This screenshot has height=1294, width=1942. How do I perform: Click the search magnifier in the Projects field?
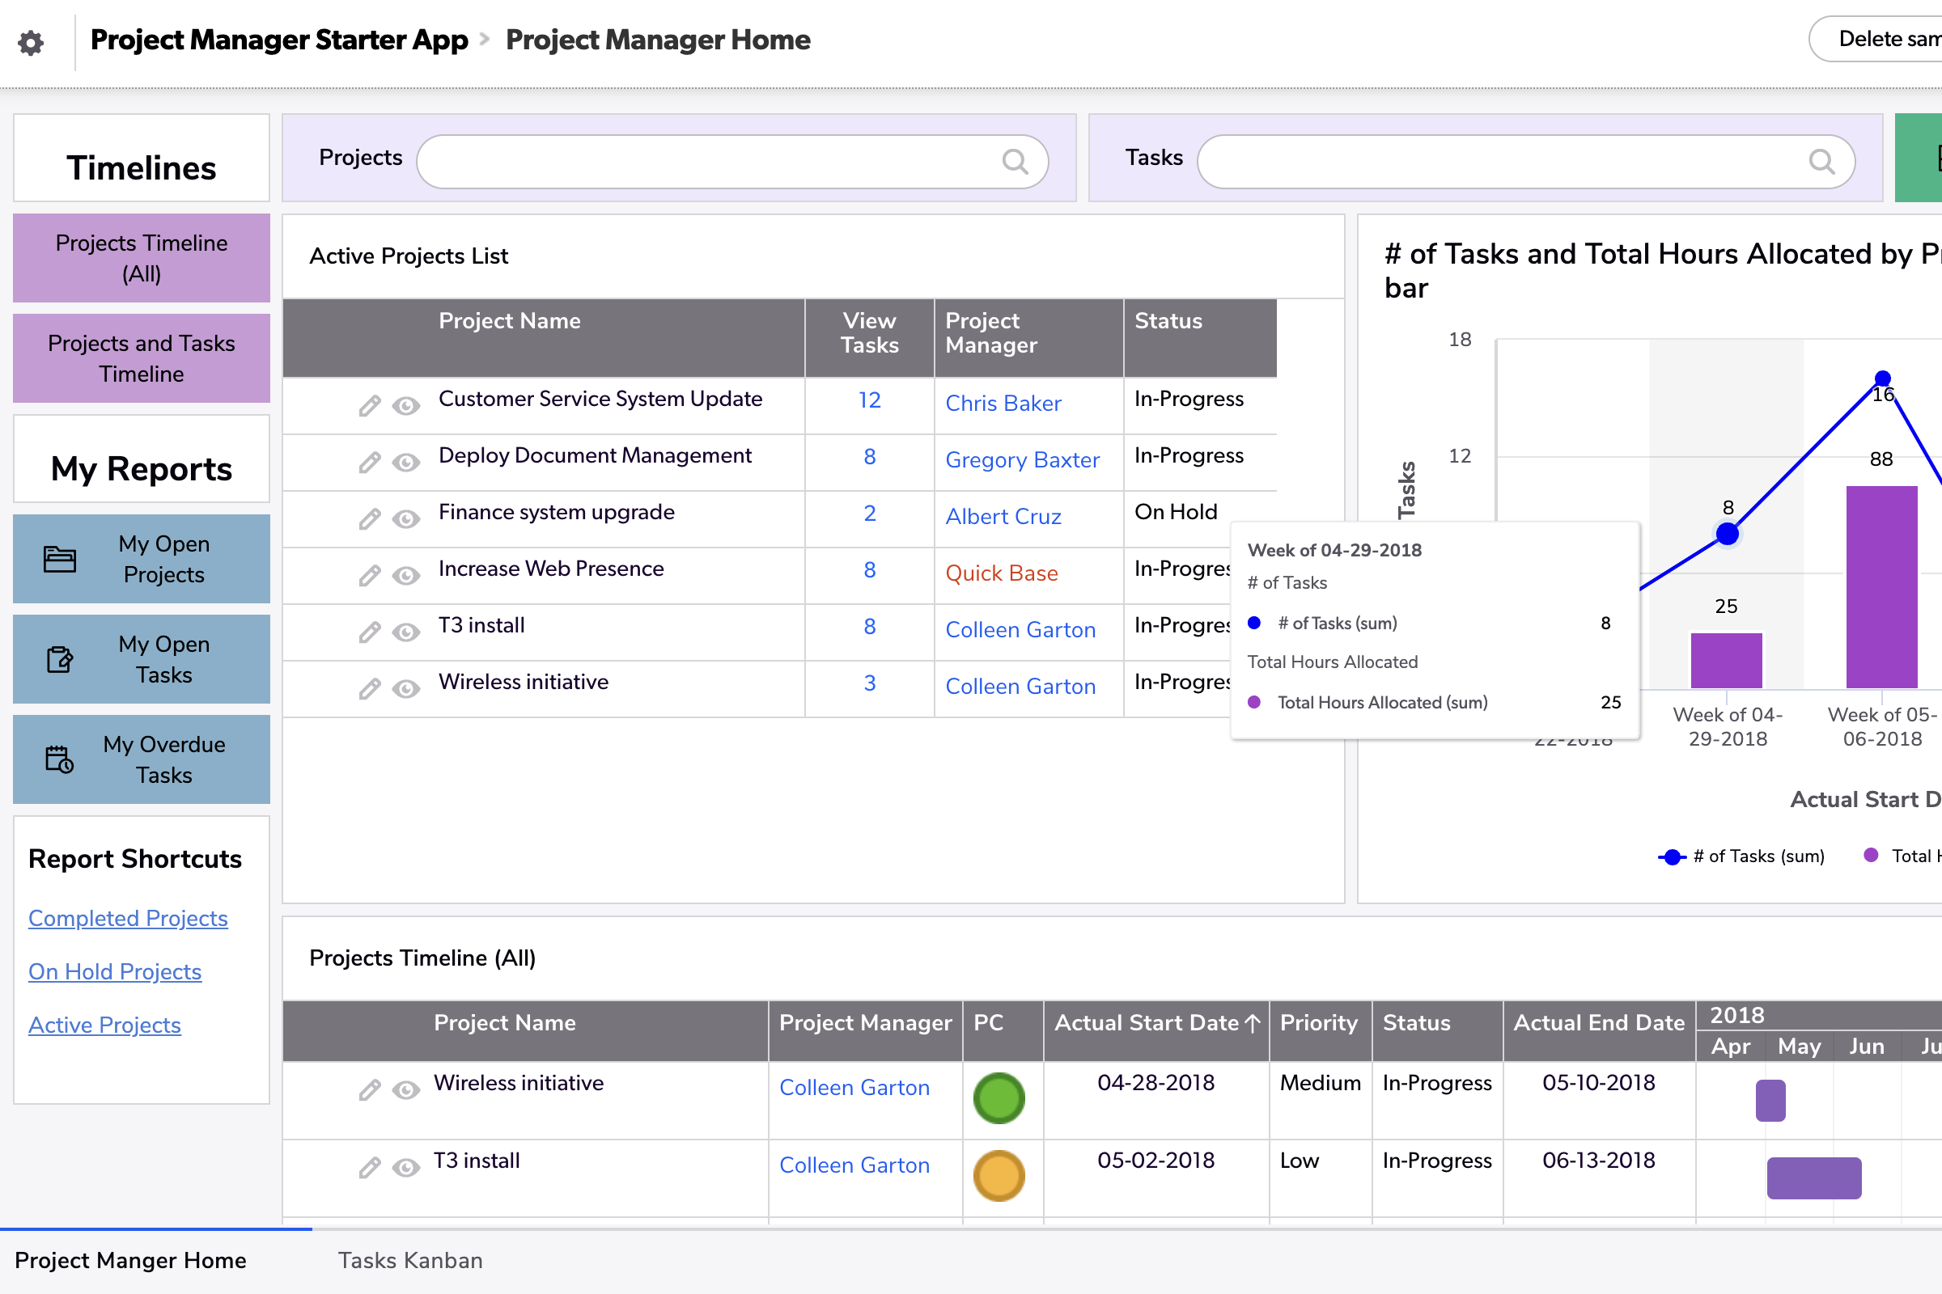[1015, 162]
